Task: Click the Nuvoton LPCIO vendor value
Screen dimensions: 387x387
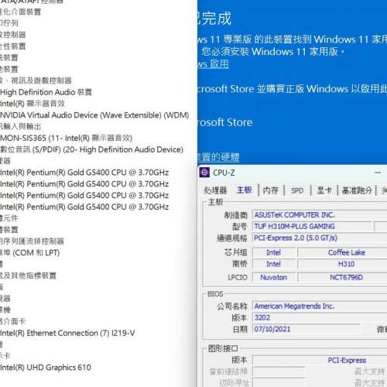Action: 274,277
